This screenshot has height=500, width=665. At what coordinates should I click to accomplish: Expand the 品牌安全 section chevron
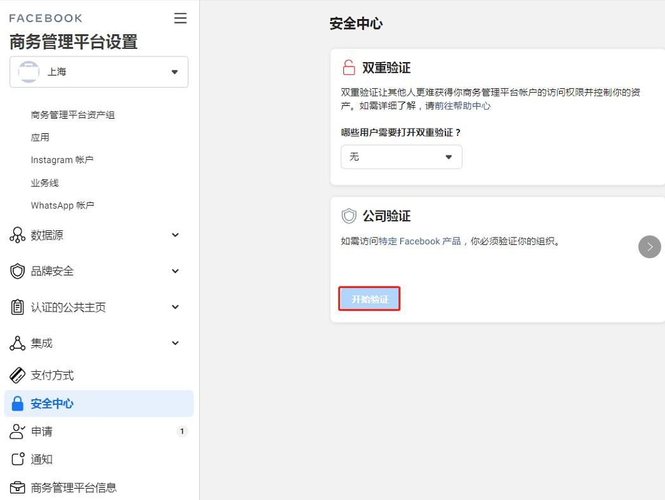(x=175, y=271)
